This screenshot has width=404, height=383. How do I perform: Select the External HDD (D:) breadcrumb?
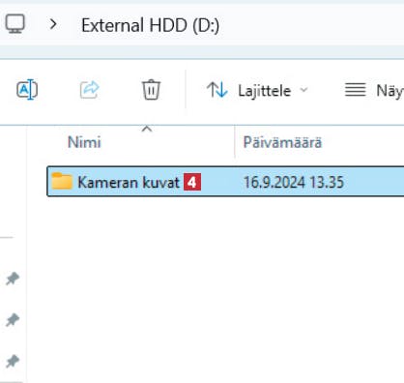(150, 25)
